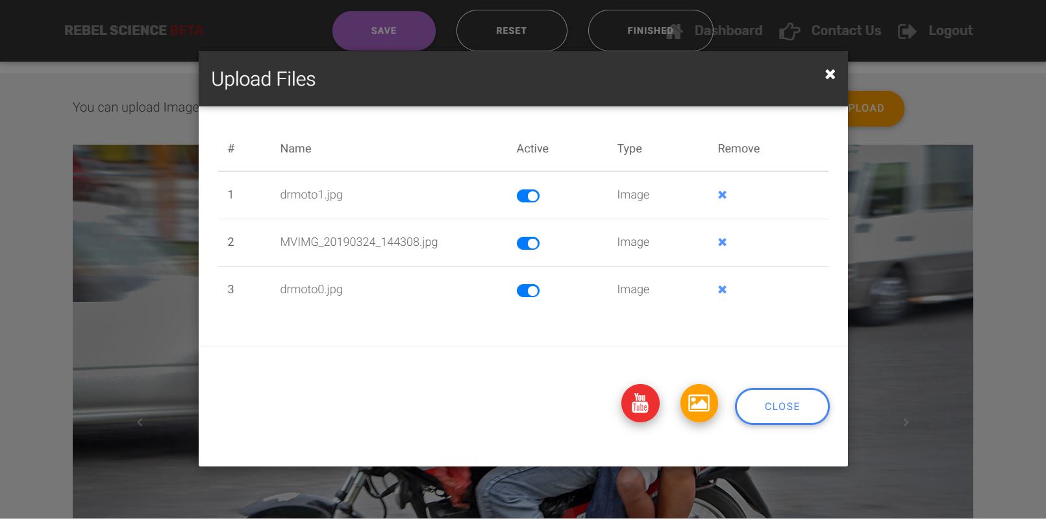1046x519 pixels.
Task: Click Image type cell for drmoto1.jpg
Action: 633,195
